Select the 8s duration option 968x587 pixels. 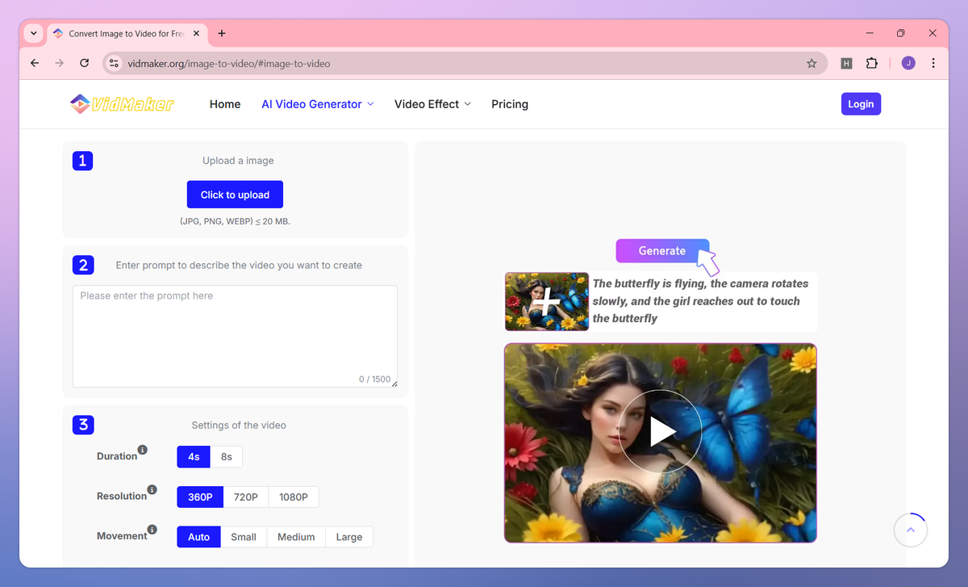pyautogui.click(x=226, y=456)
